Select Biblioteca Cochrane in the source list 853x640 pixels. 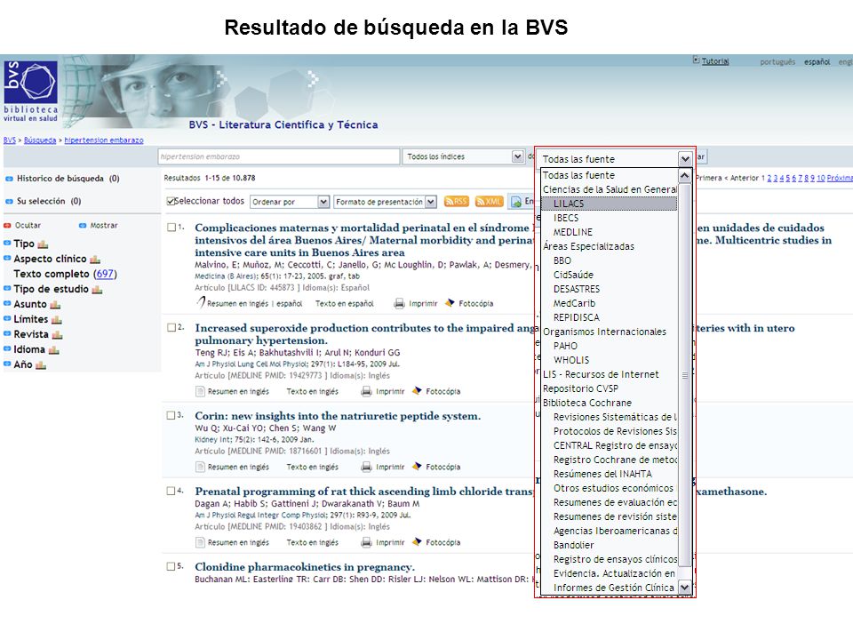(x=610, y=403)
